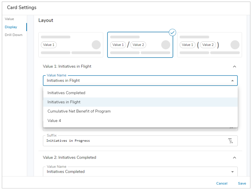Close the open Value Name dropdown

(232, 80)
